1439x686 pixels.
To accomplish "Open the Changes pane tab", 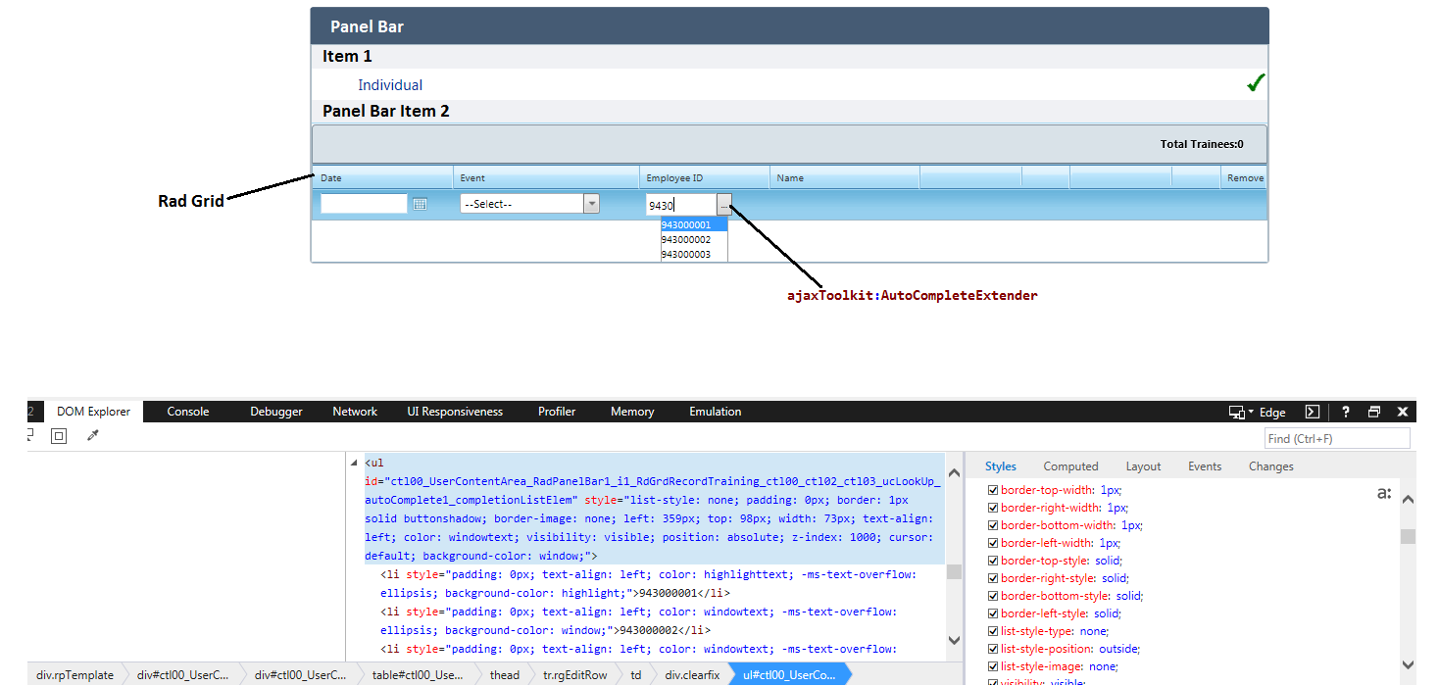I will (1271, 466).
